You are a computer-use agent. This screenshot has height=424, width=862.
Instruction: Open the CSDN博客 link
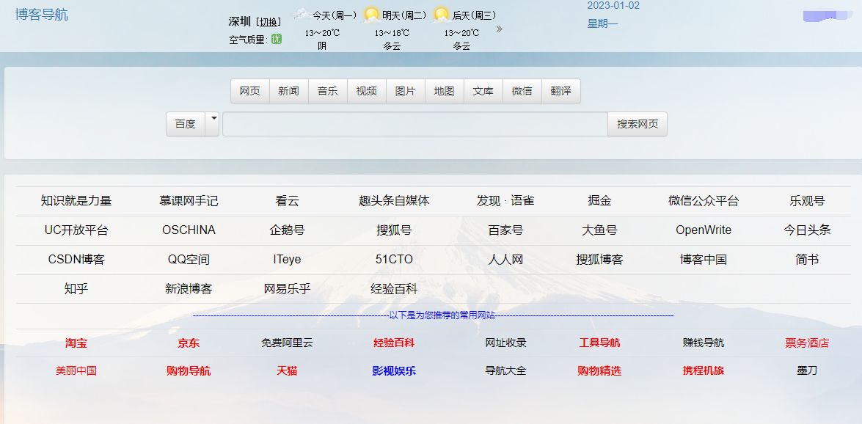[76, 259]
